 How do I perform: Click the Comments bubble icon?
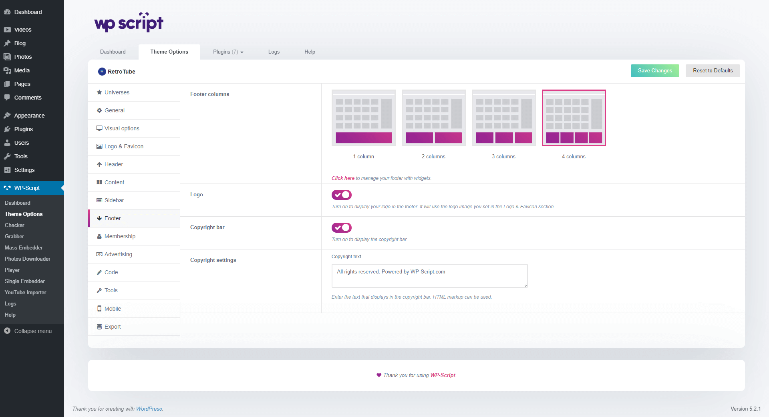pyautogui.click(x=7, y=98)
